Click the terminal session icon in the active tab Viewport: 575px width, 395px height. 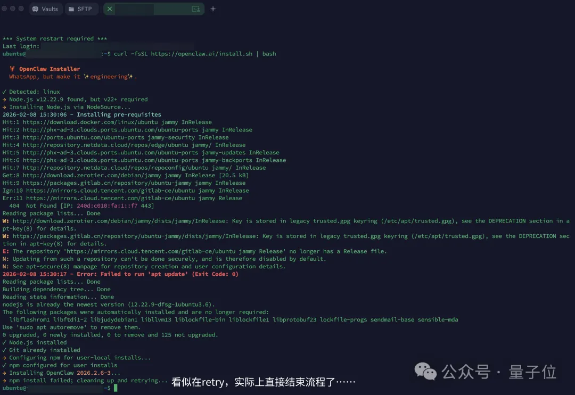coord(196,9)
